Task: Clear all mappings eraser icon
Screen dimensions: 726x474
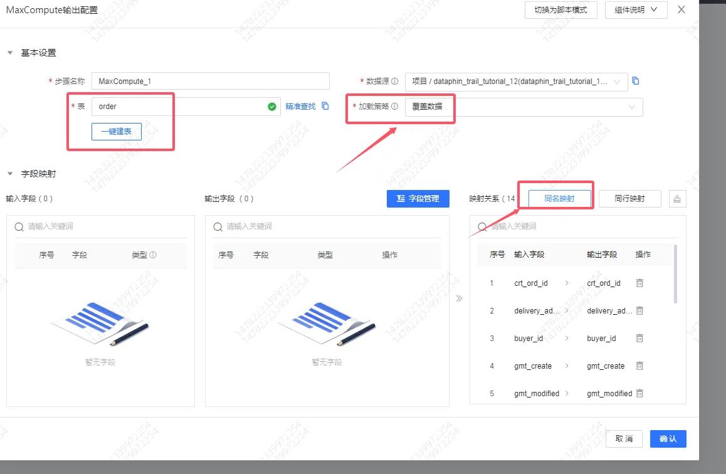Action: [x=677, y=199]
